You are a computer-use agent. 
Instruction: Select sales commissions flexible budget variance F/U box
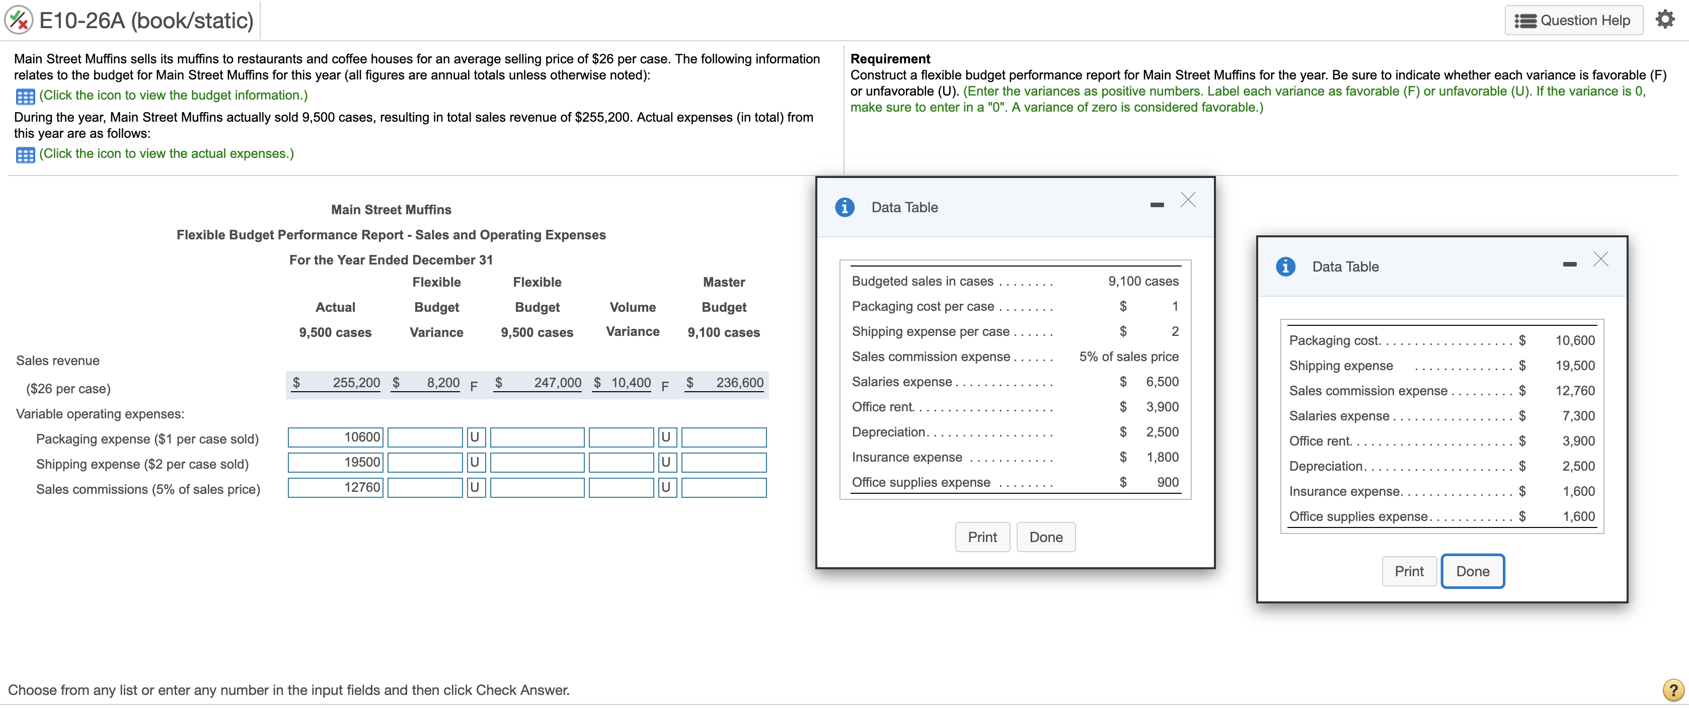point(476,487)
